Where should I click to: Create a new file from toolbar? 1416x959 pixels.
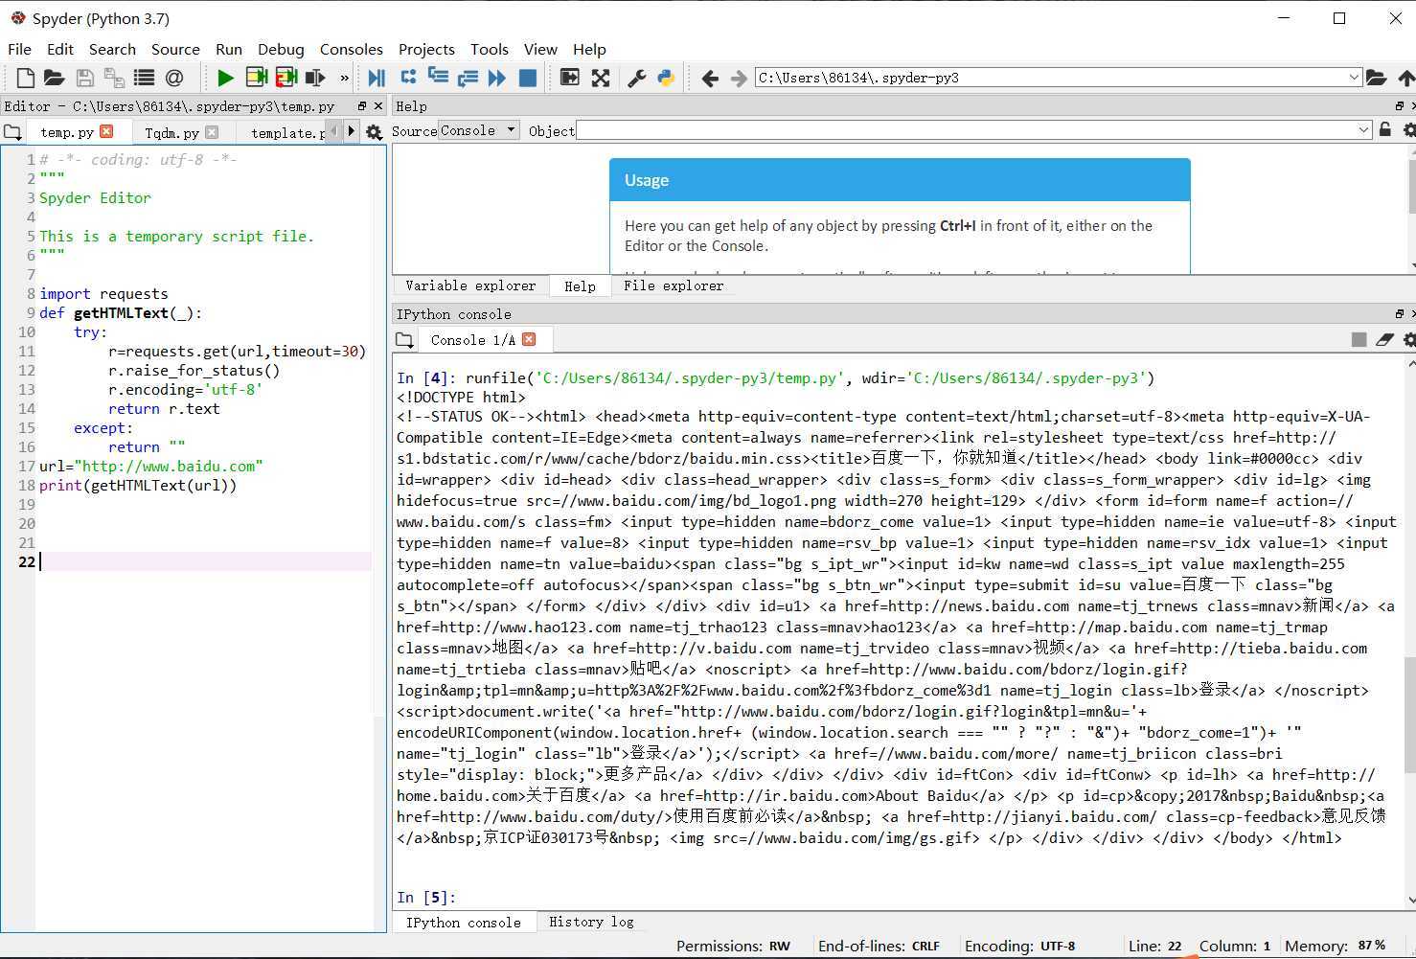click(26, 78)
